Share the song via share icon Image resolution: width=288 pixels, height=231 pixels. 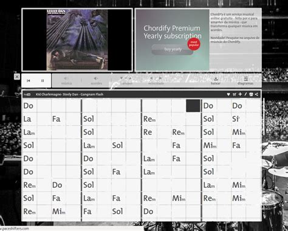[256, 94]
